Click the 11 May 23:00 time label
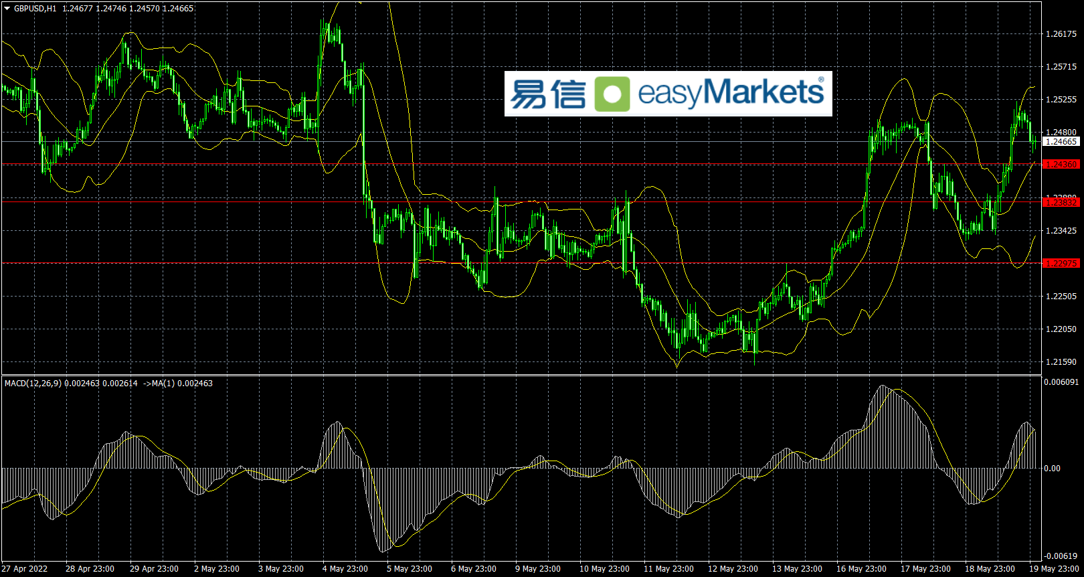The image size is (1084, 577). (x=668, y=569)
